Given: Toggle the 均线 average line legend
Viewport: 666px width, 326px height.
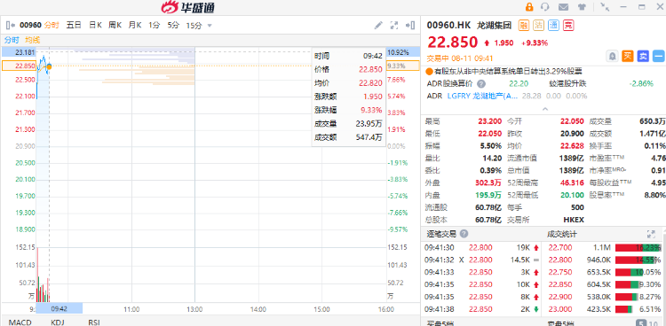Looking at the screenshot, I should point(32,40).
